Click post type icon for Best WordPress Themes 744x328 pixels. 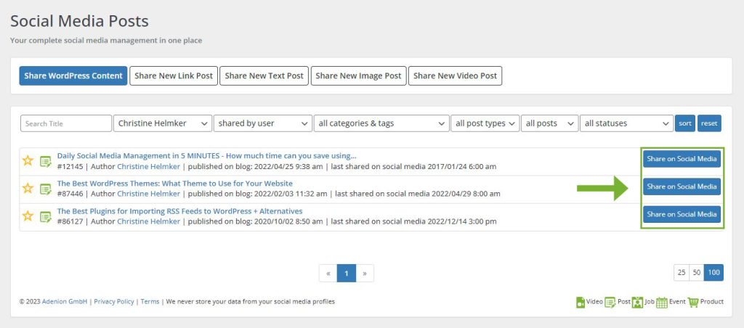tap(46, 189)
